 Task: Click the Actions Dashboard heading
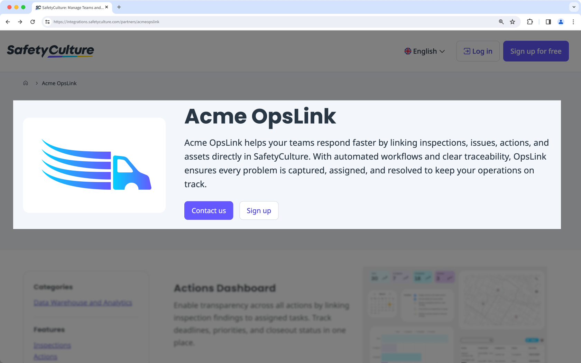[225, 288]
